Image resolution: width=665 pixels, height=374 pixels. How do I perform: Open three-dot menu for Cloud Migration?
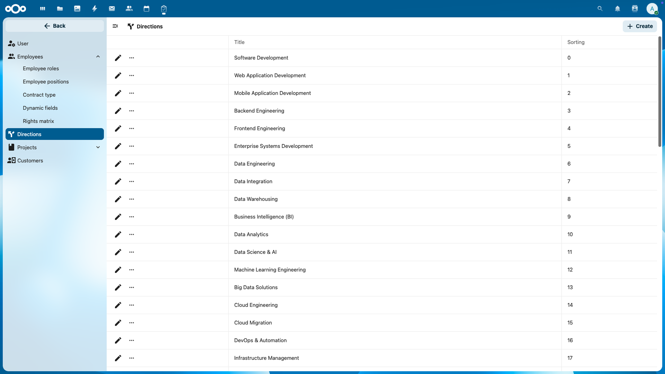(x=132, y=323)
